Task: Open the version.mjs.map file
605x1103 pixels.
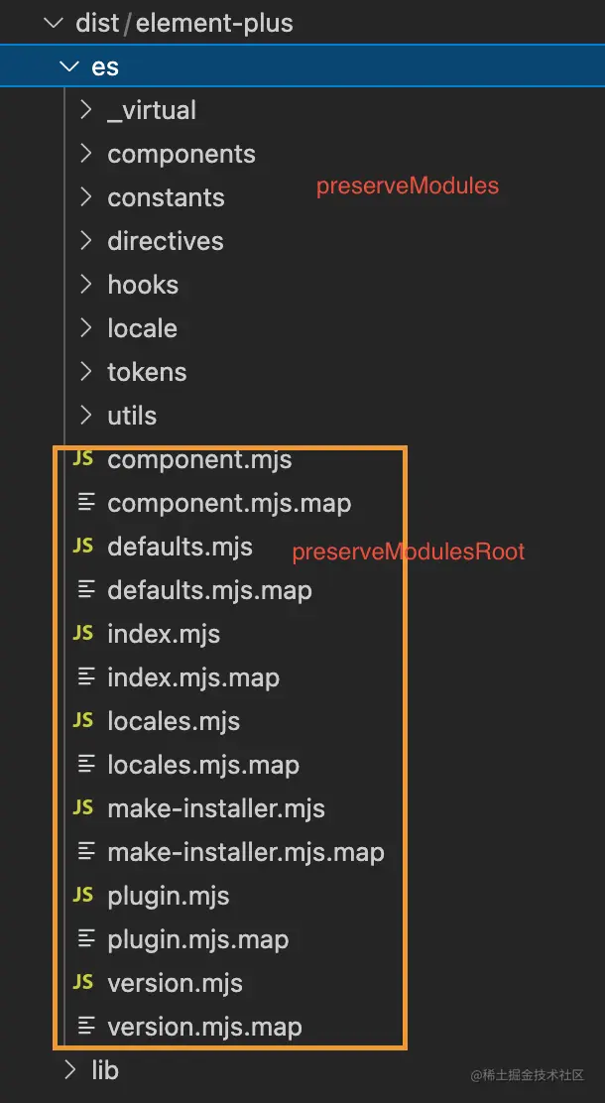Action: coord(204,1027)
